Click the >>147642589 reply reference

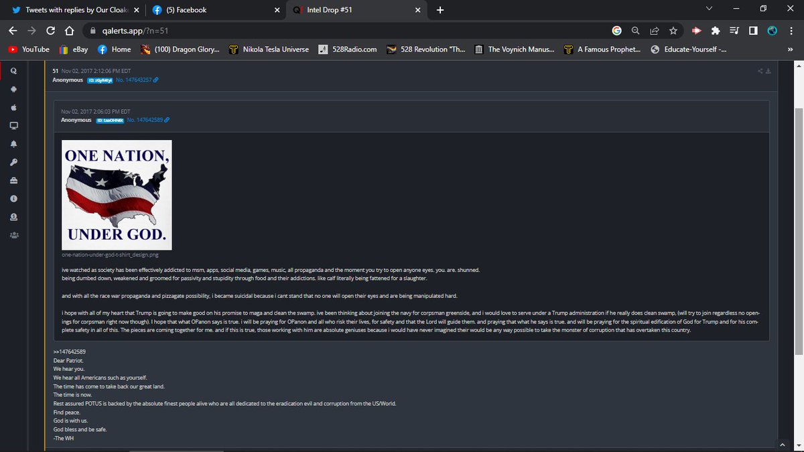[69, 351]
